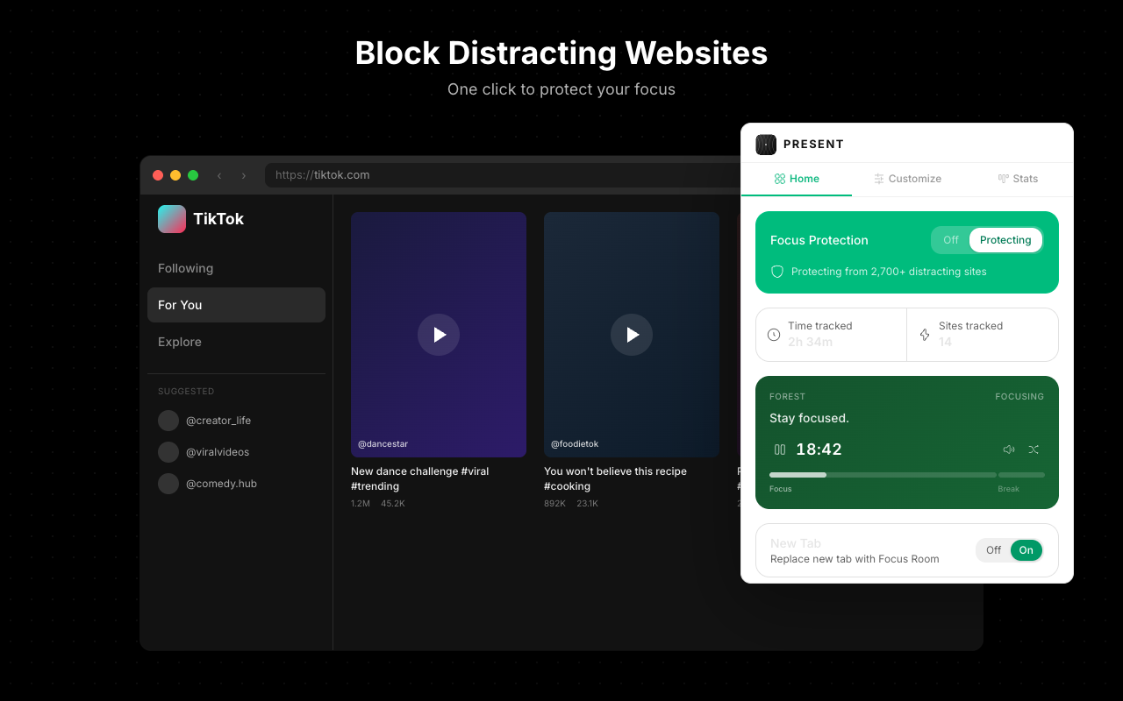Play the @foodietok video
1123x701 pixels.
point(632,335)
